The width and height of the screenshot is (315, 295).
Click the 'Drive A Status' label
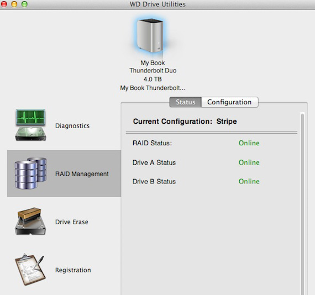coord(154,162)
